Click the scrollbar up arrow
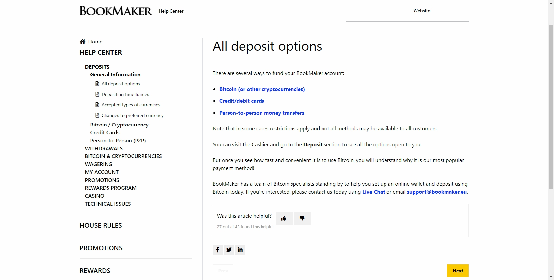Image resolution: width=554 pixels, height=280 pixels. [x=551, y=3]
